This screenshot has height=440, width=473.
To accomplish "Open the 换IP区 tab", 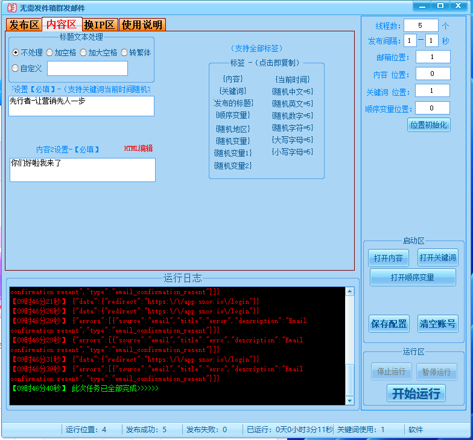I will [99, 25].
